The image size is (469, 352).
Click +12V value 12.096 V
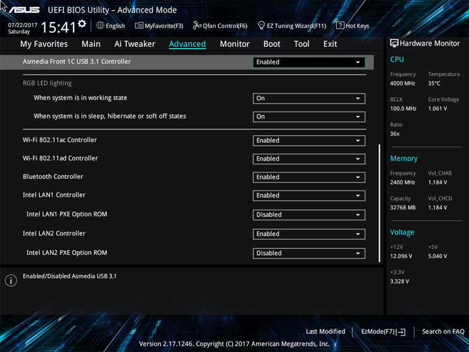tap(401, 257)
